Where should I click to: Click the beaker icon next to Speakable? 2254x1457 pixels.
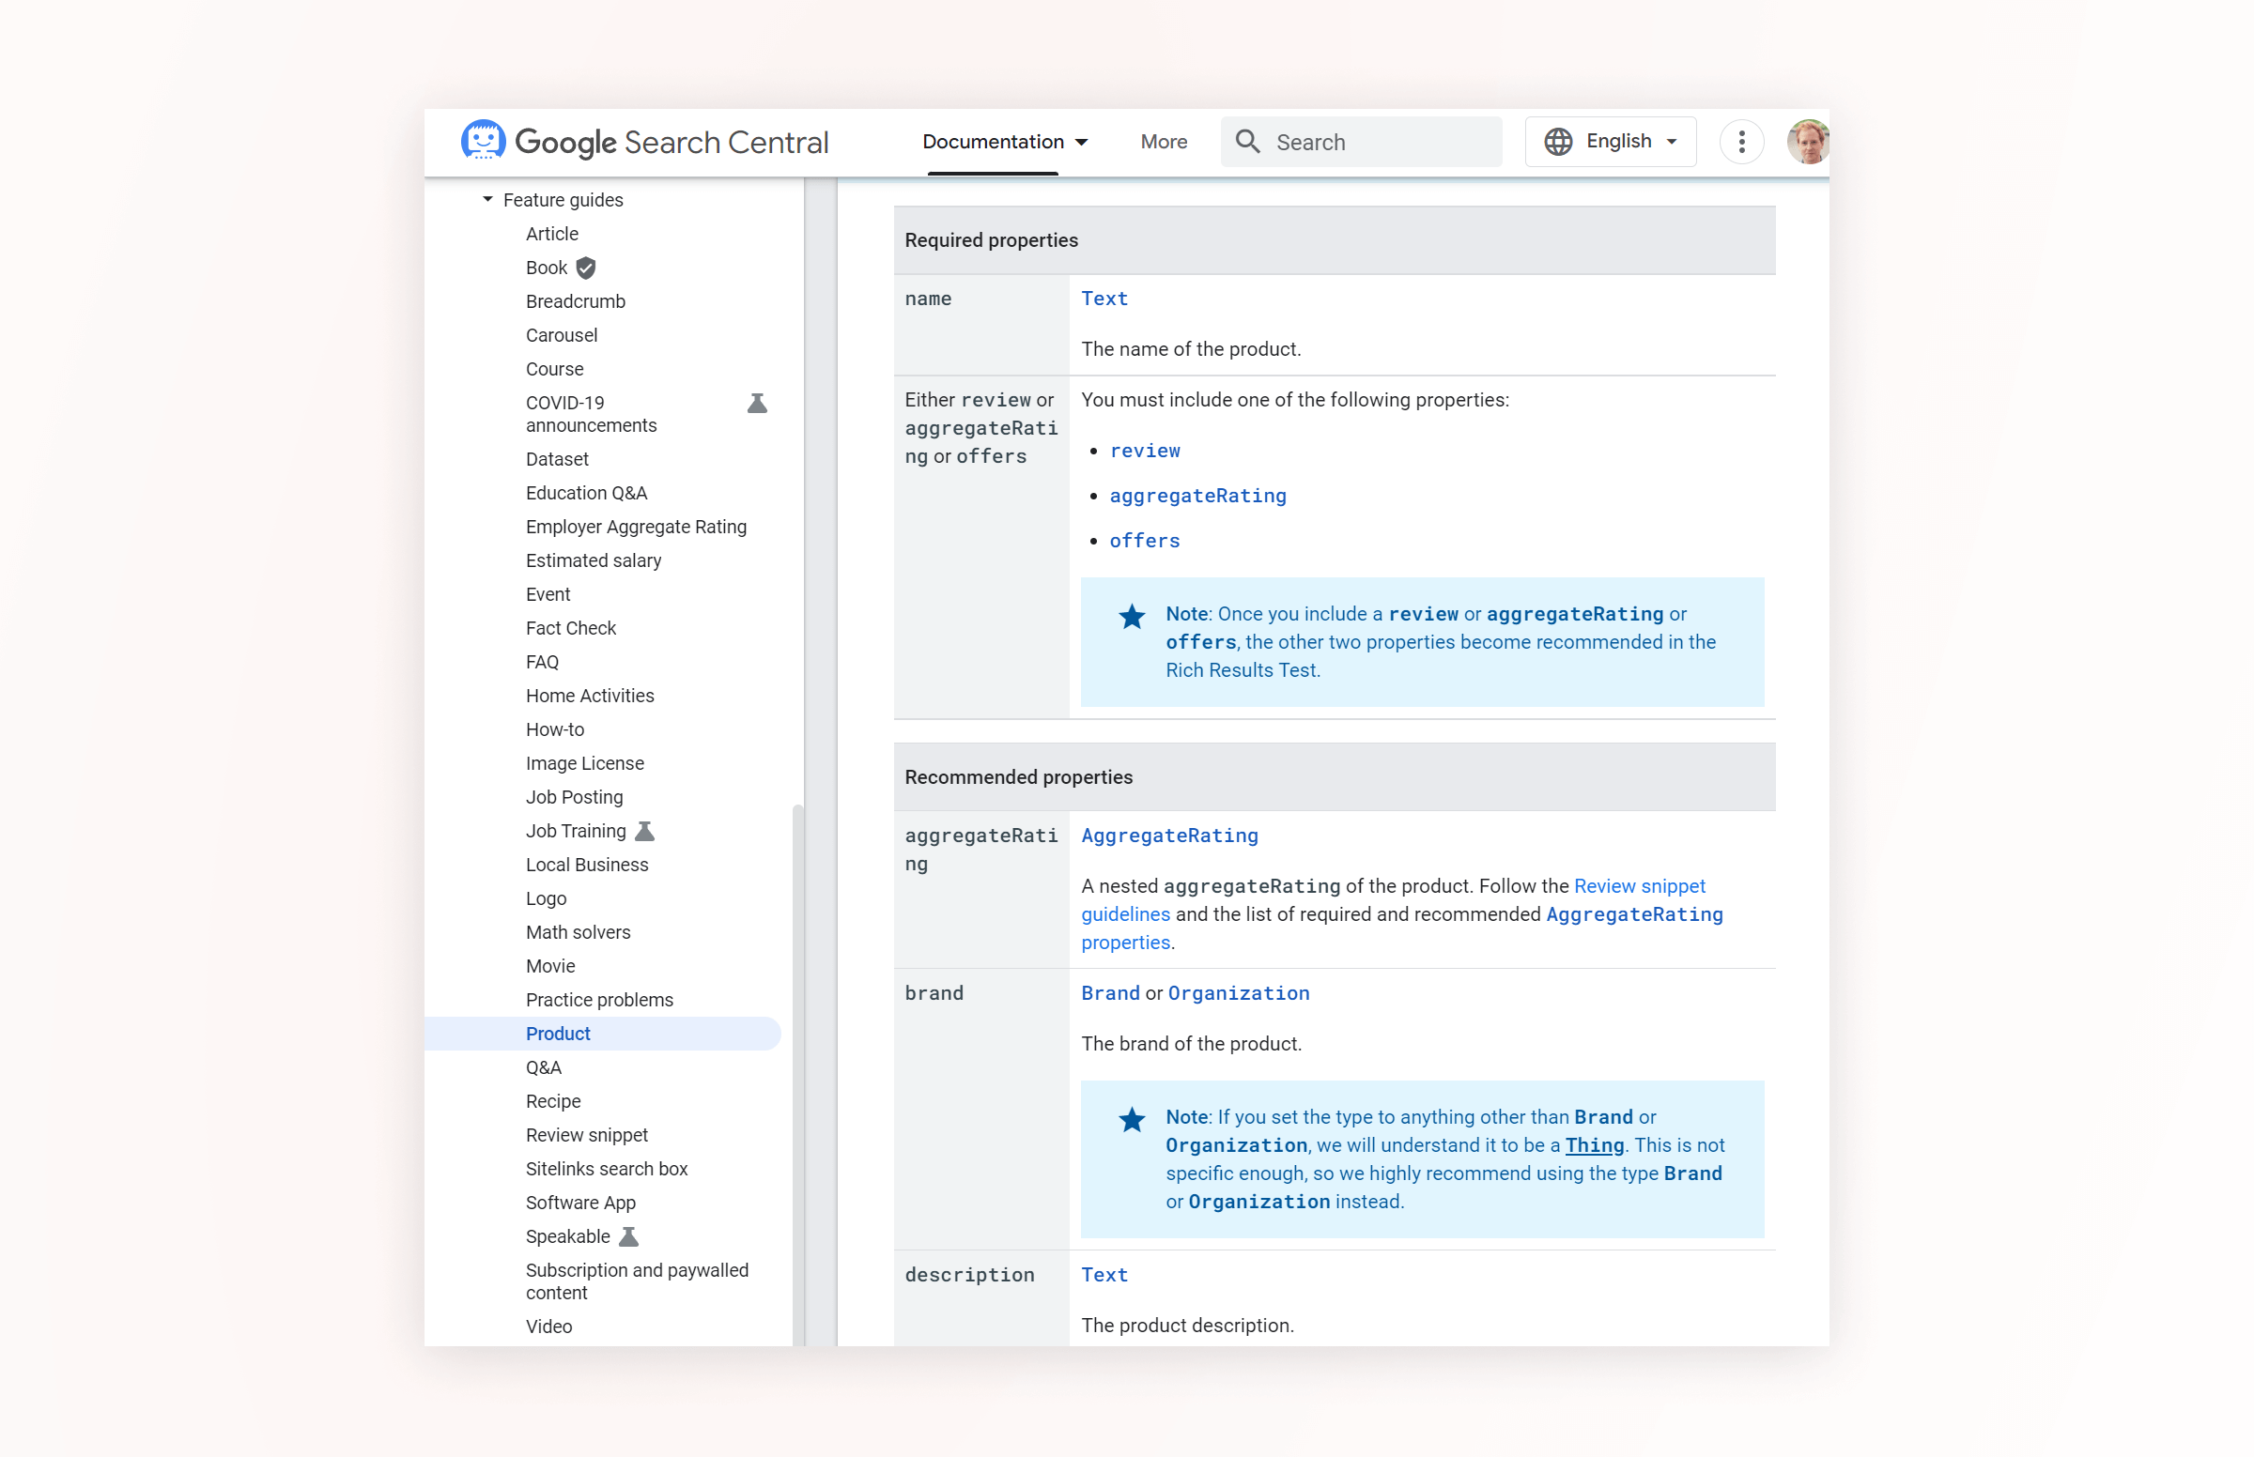point(628,1236)
